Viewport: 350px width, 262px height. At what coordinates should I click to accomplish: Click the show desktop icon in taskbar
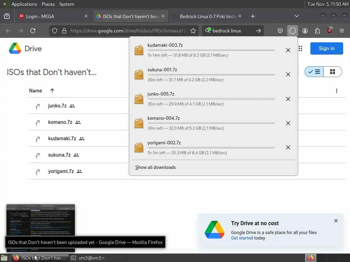pos(4,258)
